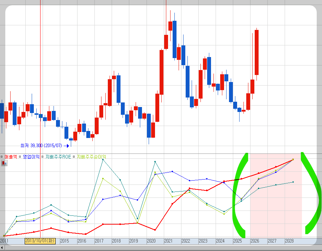
Task: Toggle the square marker next to 영업이익
Action: point(20,157)
